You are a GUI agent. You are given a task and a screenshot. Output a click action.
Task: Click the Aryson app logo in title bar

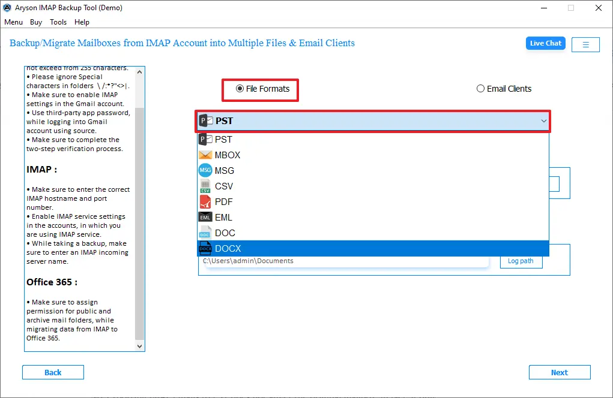[7, 8]
